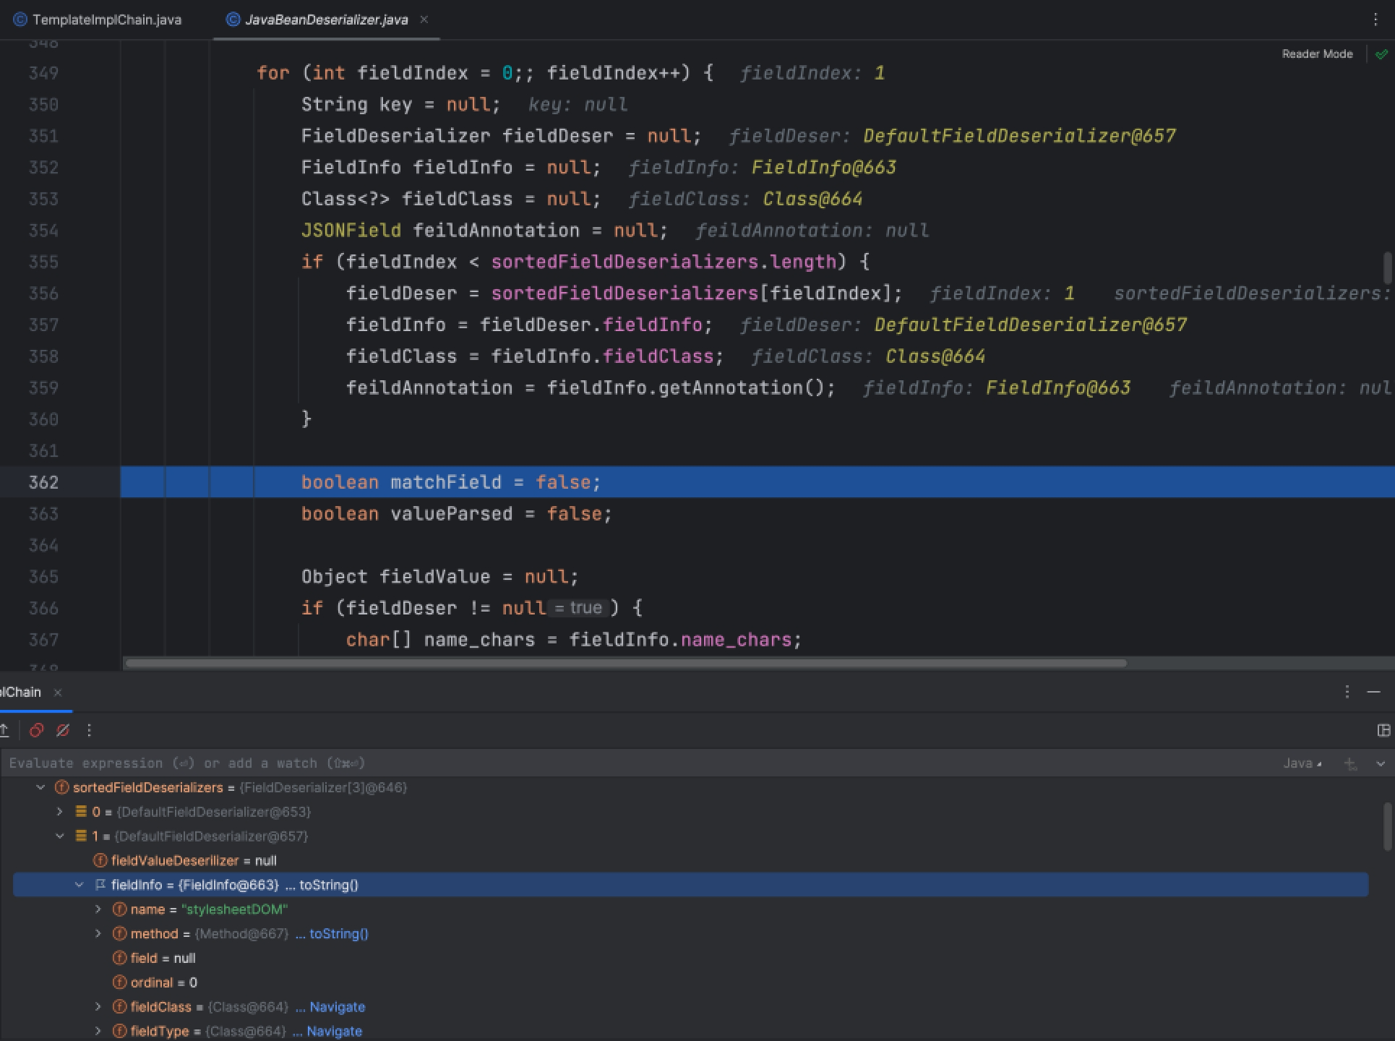
Task: Minimize the debug tool window
Action: click(x=1374, y=692)
